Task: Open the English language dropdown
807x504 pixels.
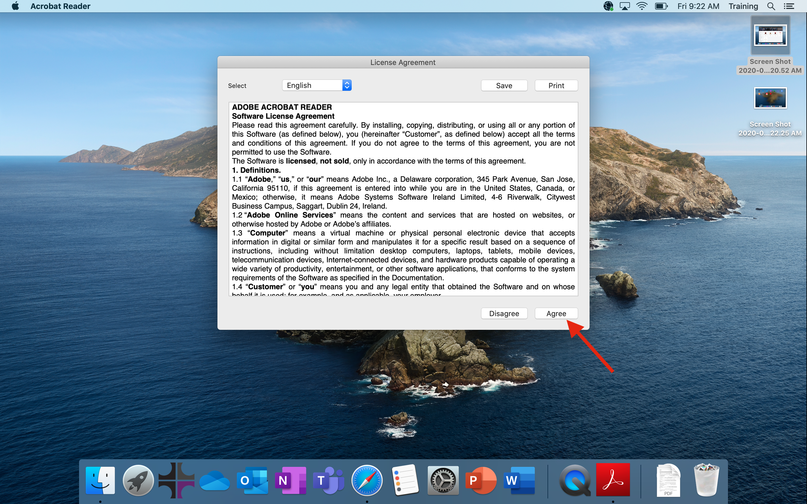Action: 317,85
